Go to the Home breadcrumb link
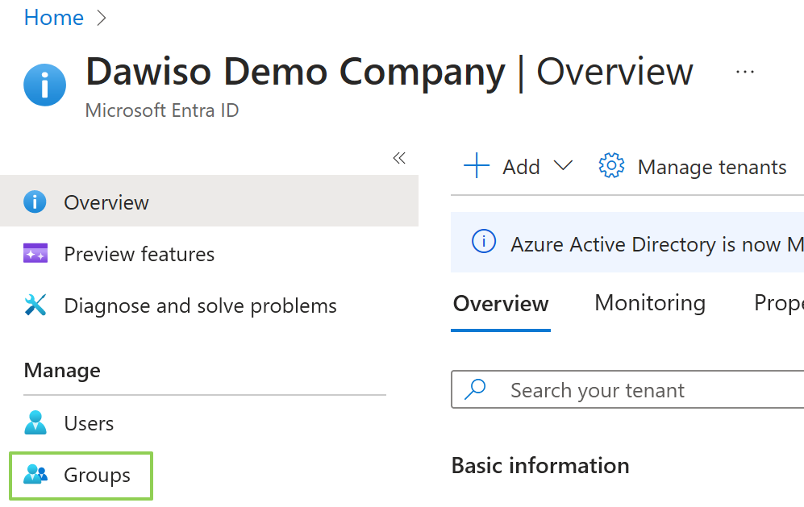This screenshot has width=804, height=507. [53, 18]
